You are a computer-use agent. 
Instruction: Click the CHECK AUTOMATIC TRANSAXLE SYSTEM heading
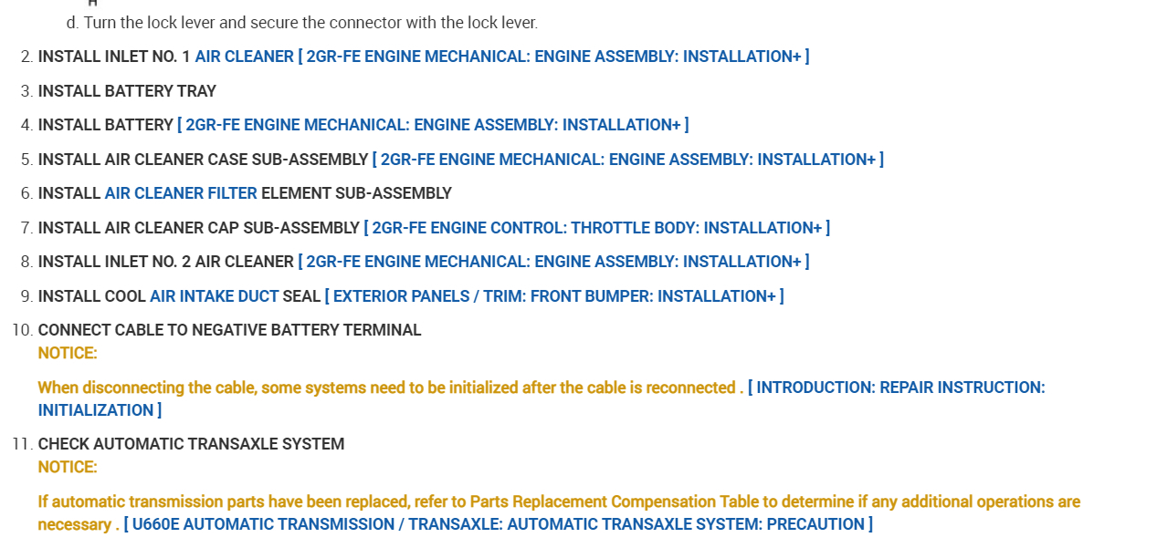tap(191, 444)
